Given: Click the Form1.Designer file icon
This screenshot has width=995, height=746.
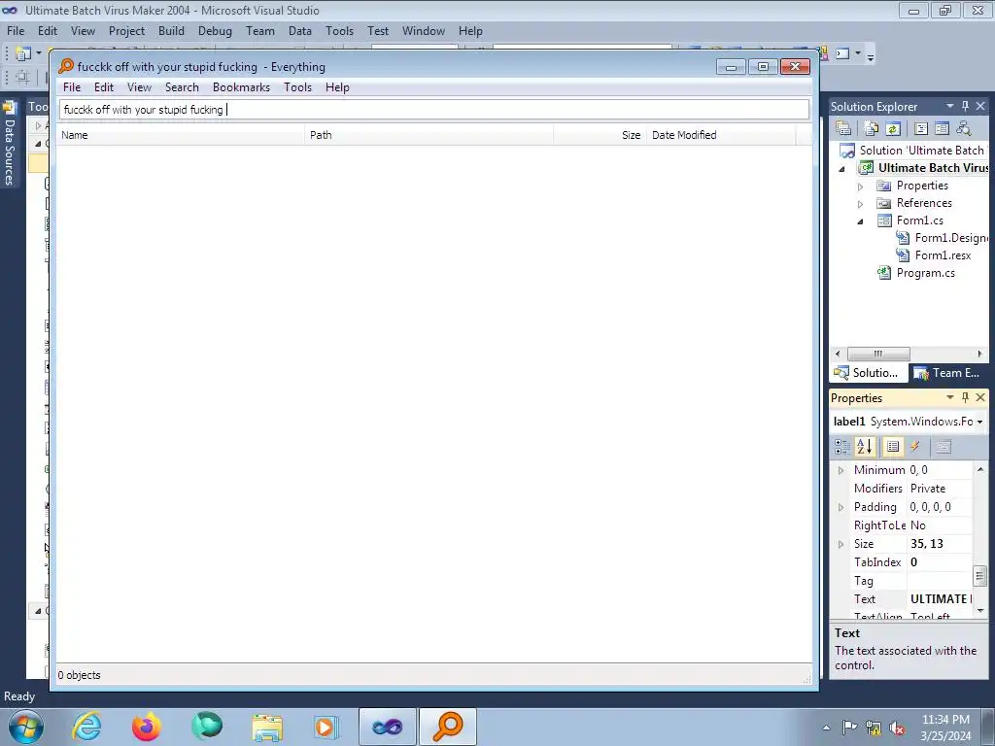Looking at the screenshot, I should point(903,238).
